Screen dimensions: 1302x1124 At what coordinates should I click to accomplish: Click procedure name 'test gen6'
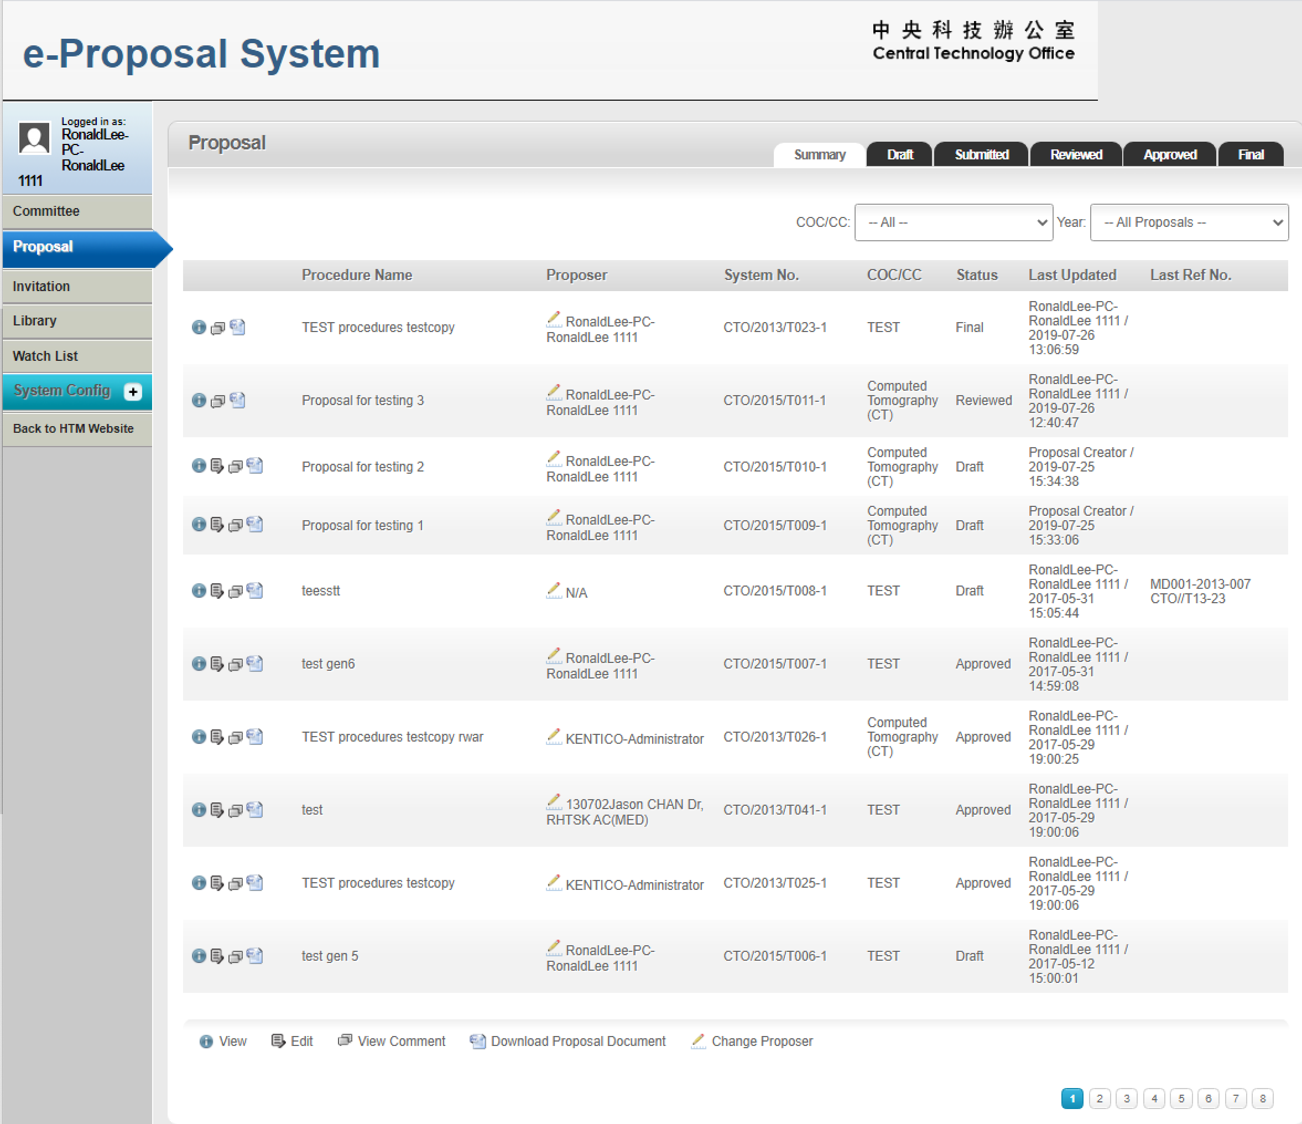[x=328, y=664]
